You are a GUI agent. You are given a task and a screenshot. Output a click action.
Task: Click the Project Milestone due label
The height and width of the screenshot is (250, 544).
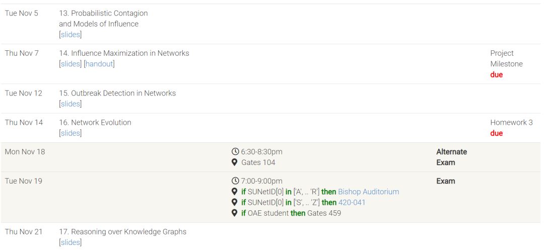(496, 74)
